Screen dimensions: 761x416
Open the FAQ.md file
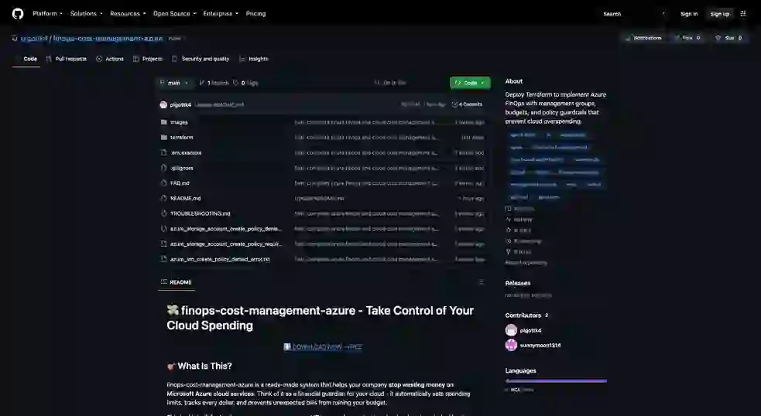(x=180, y=183)
